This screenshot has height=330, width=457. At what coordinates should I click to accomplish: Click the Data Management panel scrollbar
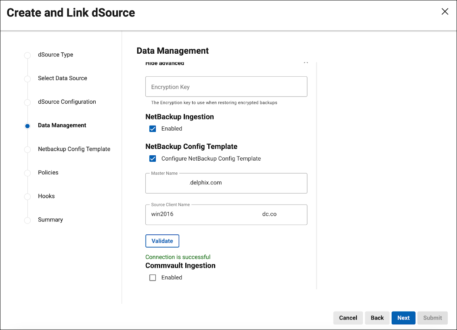pos(316,173)
